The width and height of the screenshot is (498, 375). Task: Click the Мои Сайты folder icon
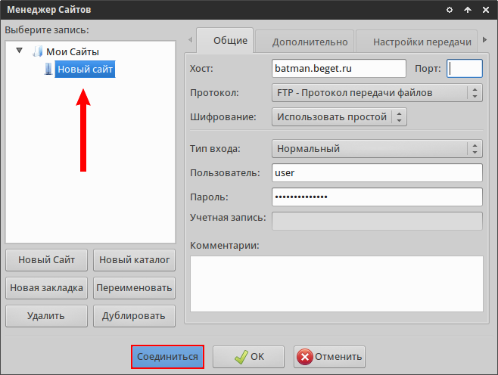click(38, 51)
